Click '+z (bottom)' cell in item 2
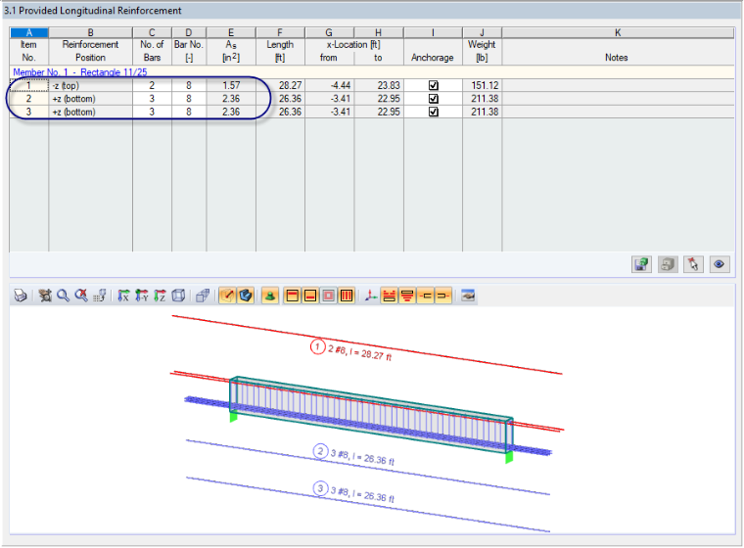Viewport: 744px width, 548px height. tap(90, 99)
